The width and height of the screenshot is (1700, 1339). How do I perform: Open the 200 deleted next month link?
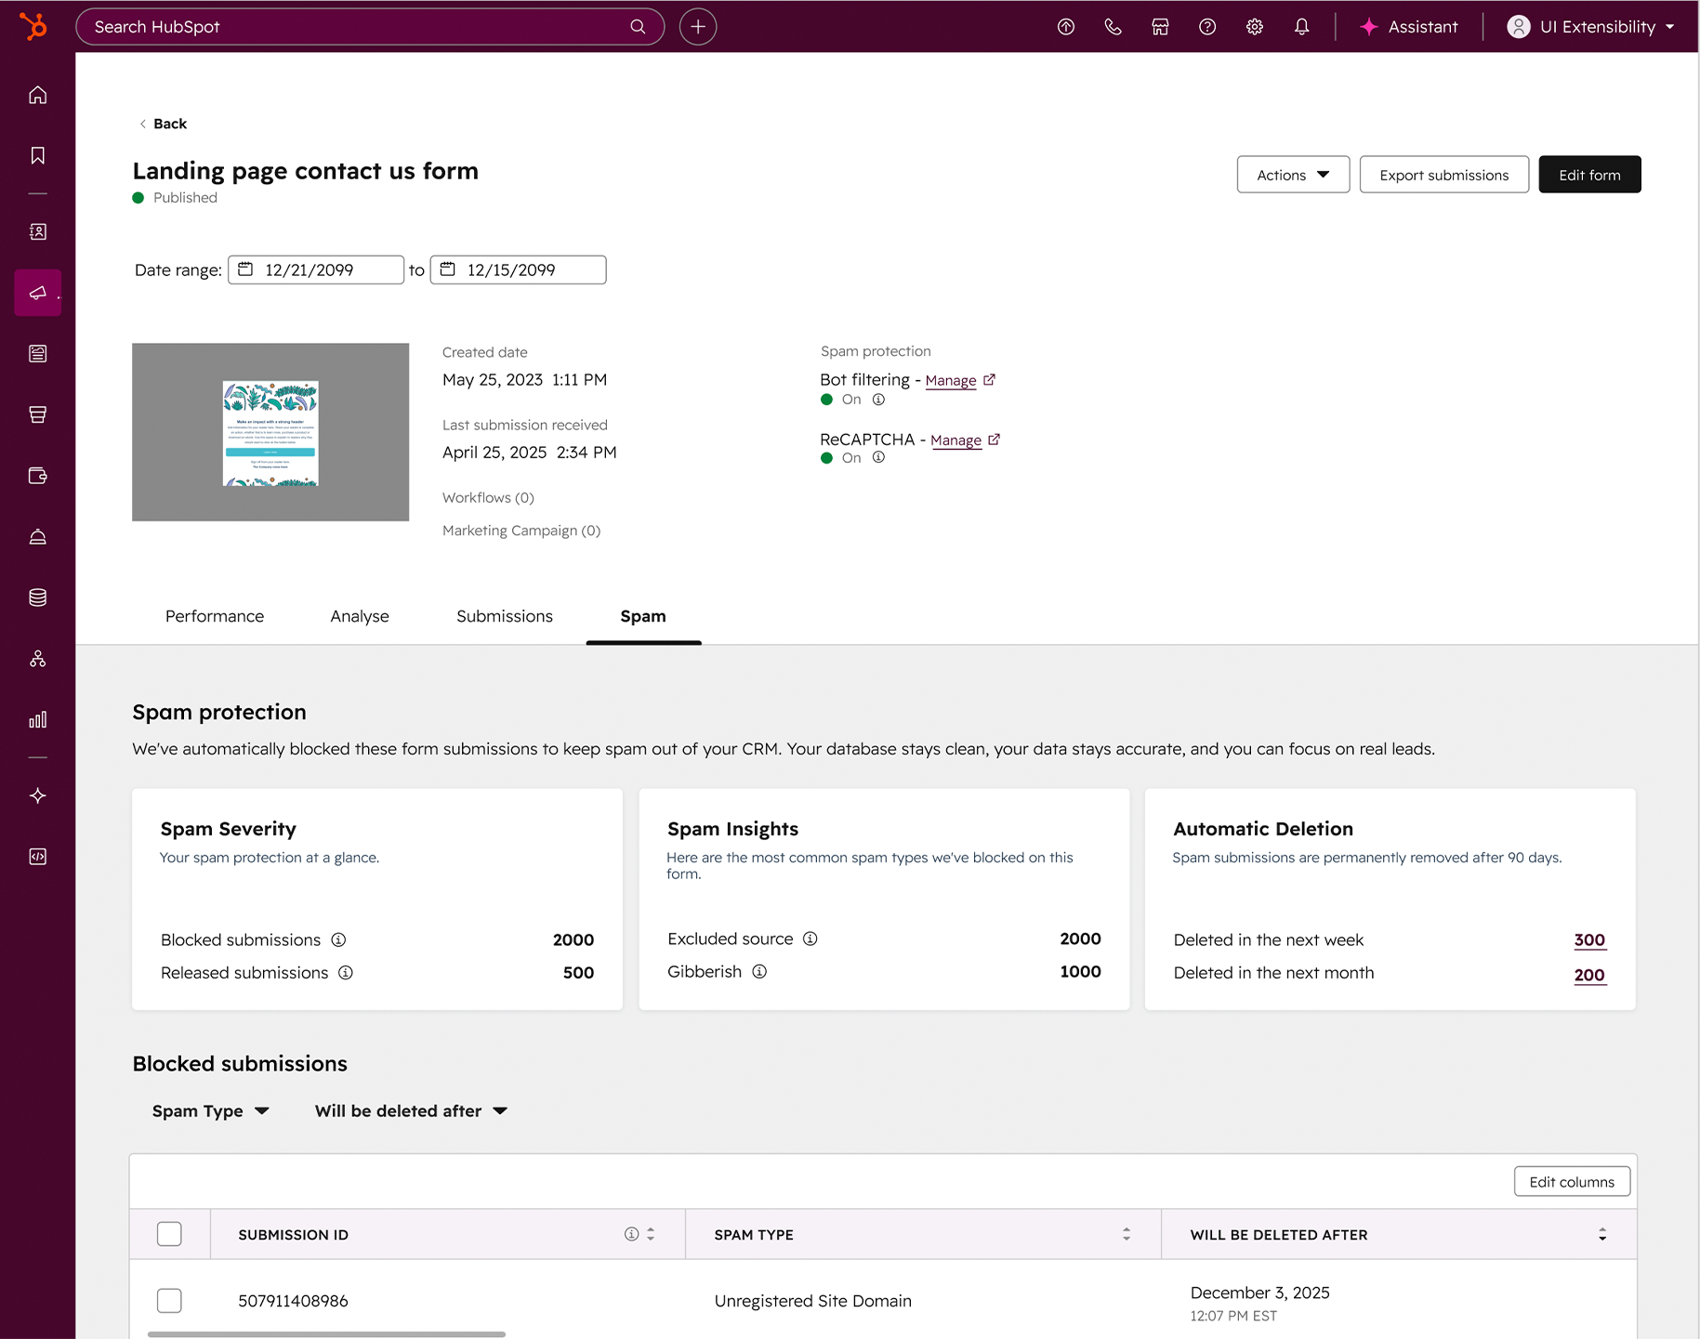click(x=1589, y=975)
